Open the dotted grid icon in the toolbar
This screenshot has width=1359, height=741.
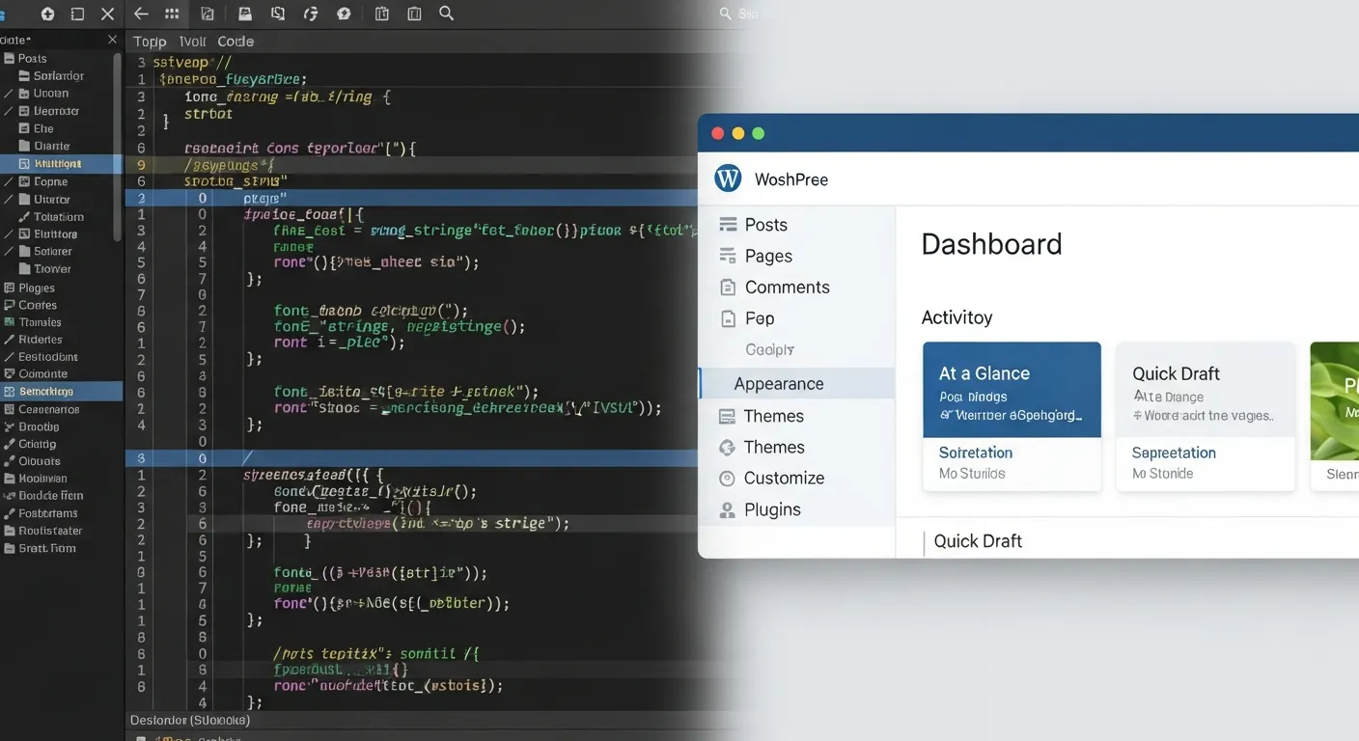172,14
